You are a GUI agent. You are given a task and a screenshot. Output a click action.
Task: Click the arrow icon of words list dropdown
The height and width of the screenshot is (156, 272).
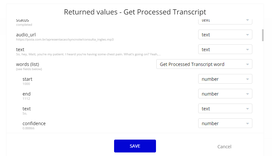(x=248, y=64)
